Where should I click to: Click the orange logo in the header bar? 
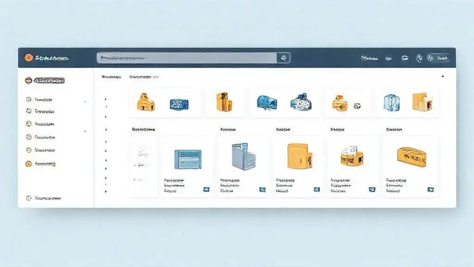[28, 58]
